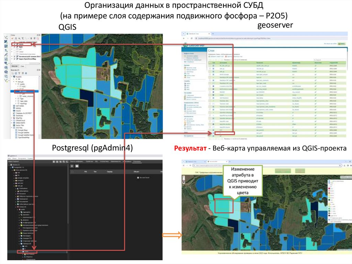Click the Add Vector Layer icon in QGIS toolbar

(x=6, y=37)
